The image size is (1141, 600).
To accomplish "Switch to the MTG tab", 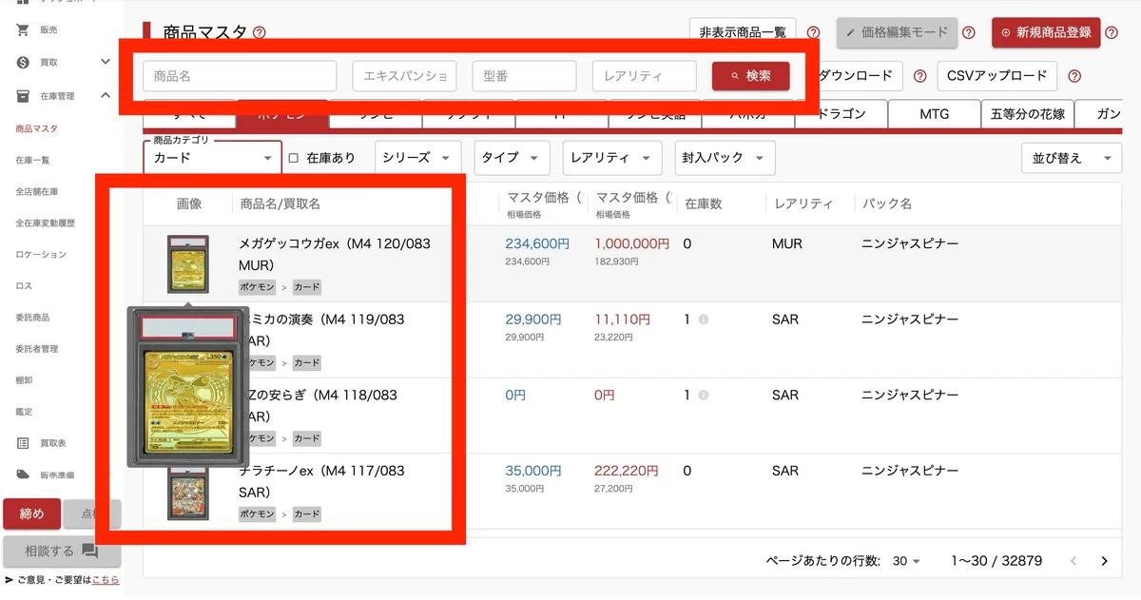I will (934, 114).
